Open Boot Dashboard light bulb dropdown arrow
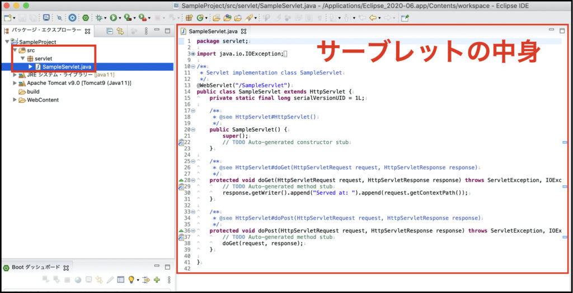Image resolution: width=573 pixels, height=293 pixels. (x=138, y=280)
